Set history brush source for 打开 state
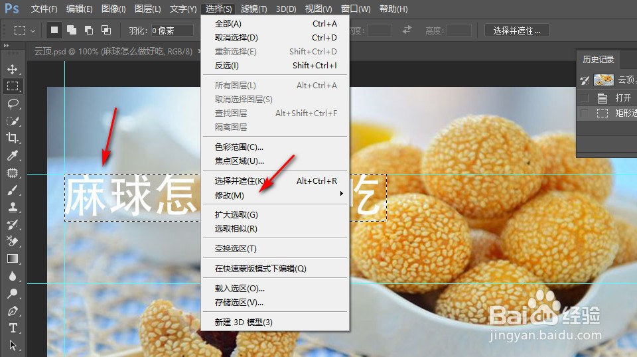 (584, 98)
